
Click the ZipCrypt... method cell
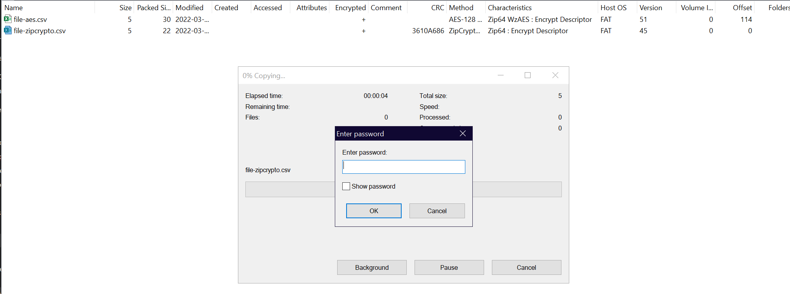pos(465,31)
